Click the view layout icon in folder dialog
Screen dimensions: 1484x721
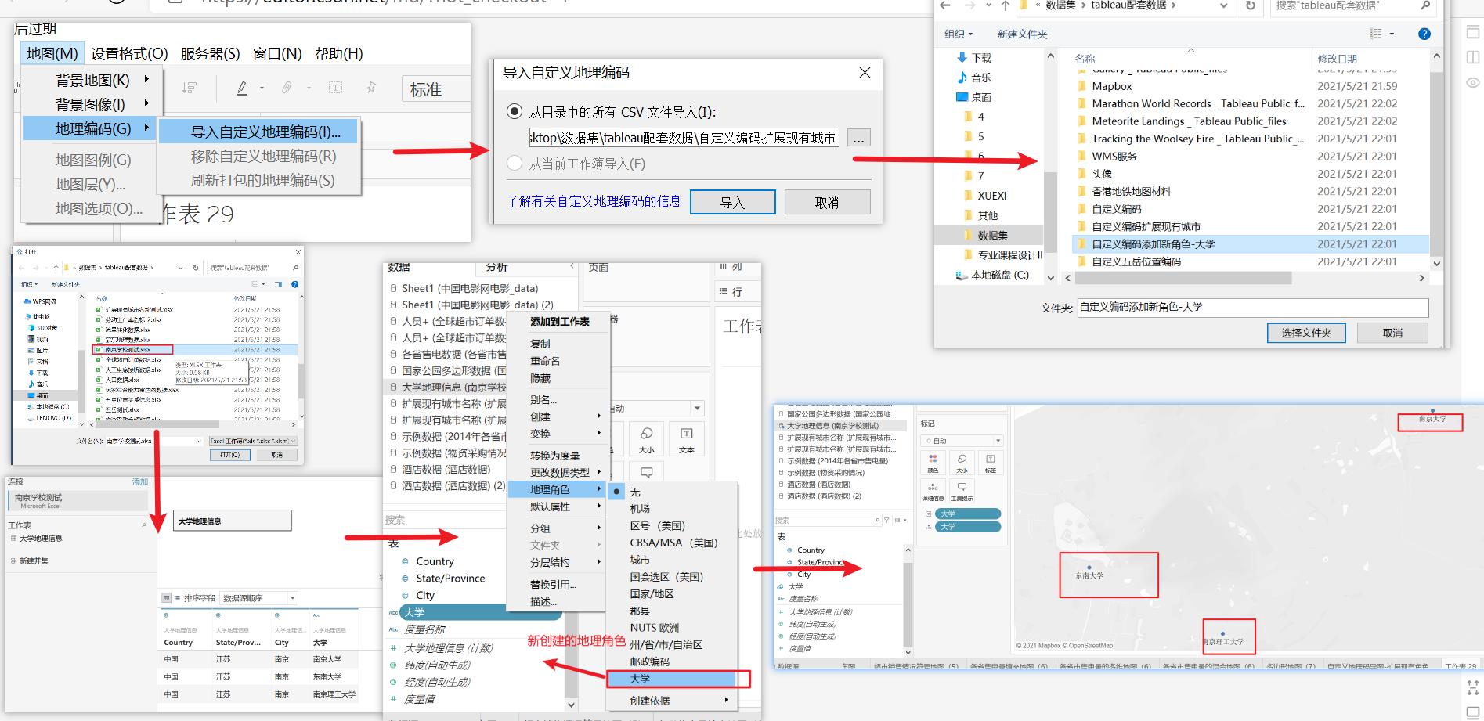pos(1375,34)
